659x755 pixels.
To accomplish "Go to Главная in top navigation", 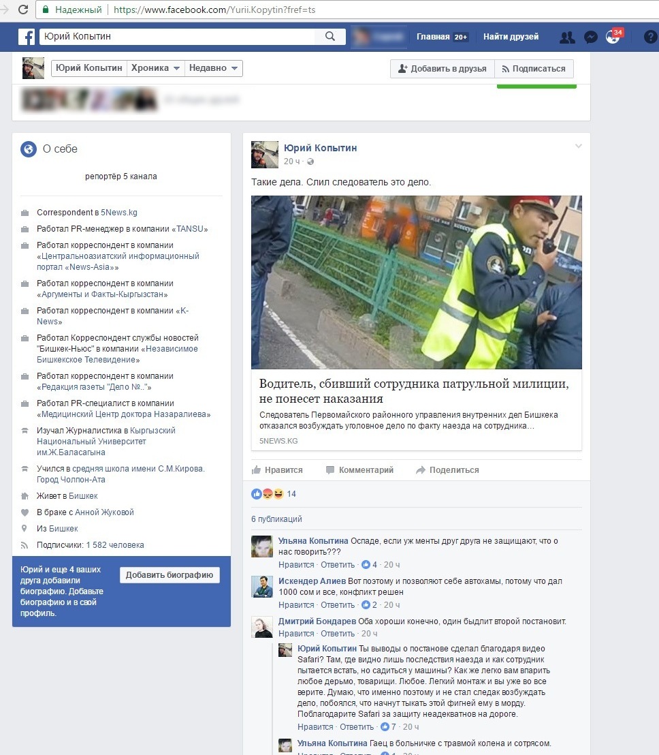I will (433, 37).
